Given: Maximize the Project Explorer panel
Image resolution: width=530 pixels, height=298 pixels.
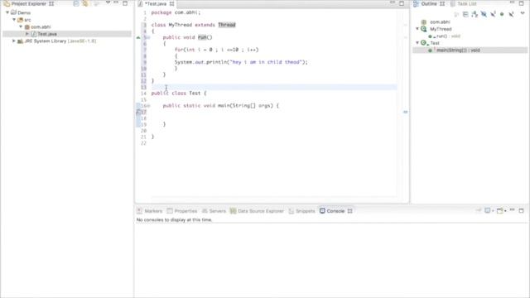Looking at the screenshot, I should click(x=125, y=3).
